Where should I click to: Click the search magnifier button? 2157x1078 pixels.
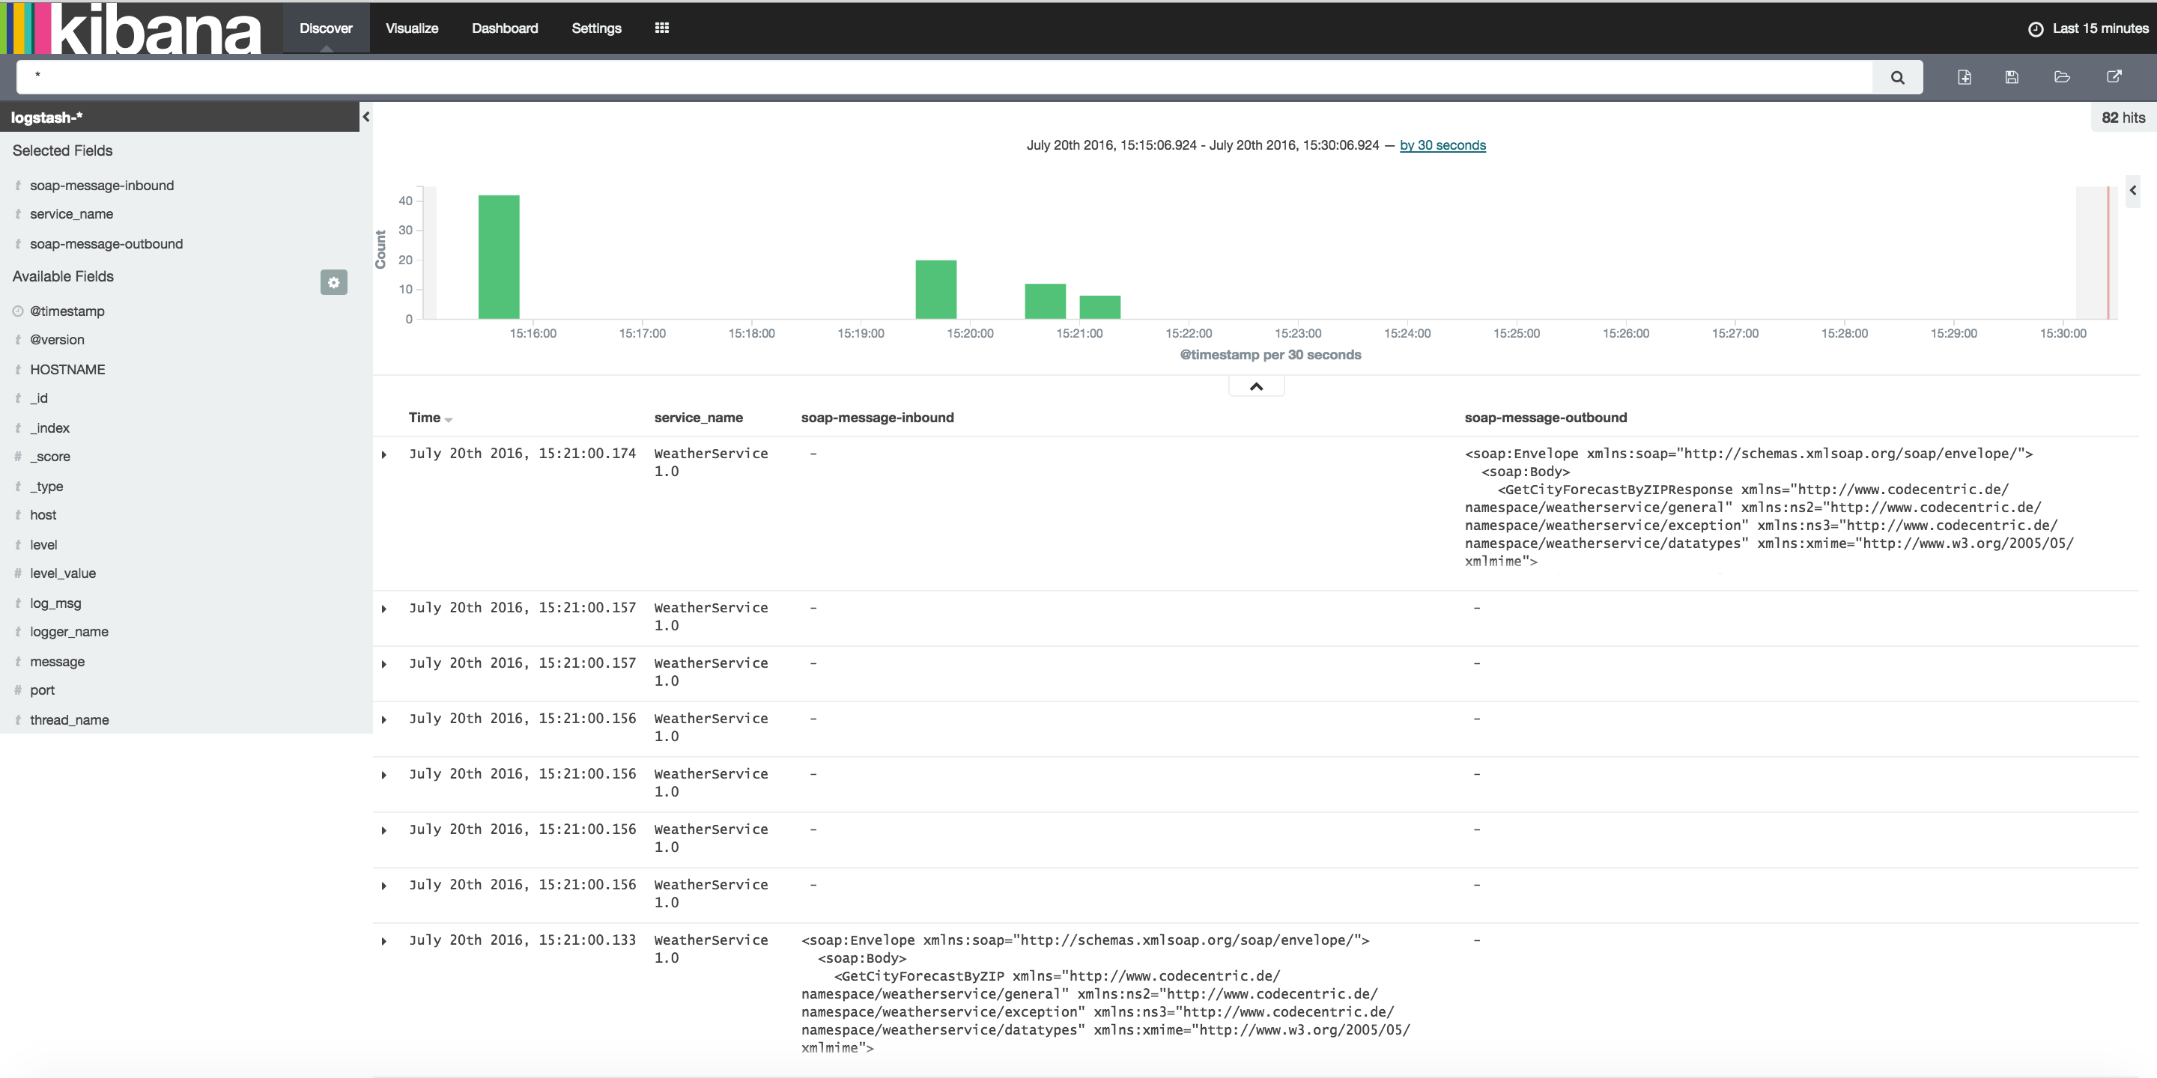tap(1897, 77)
